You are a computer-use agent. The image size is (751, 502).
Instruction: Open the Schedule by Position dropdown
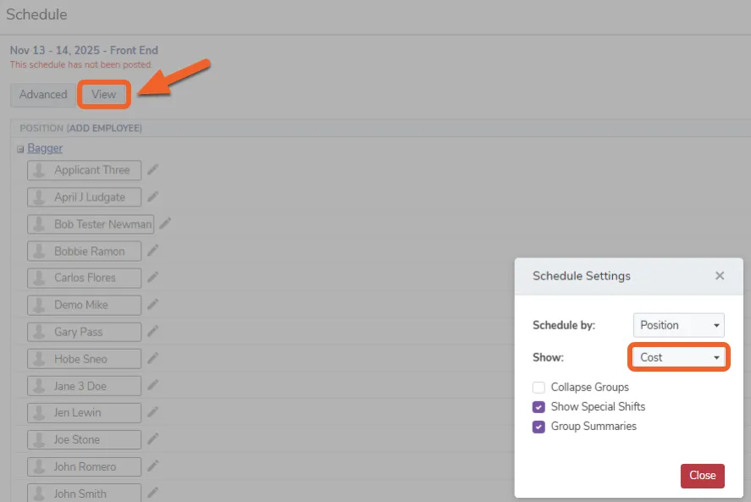tap(679, 325)
